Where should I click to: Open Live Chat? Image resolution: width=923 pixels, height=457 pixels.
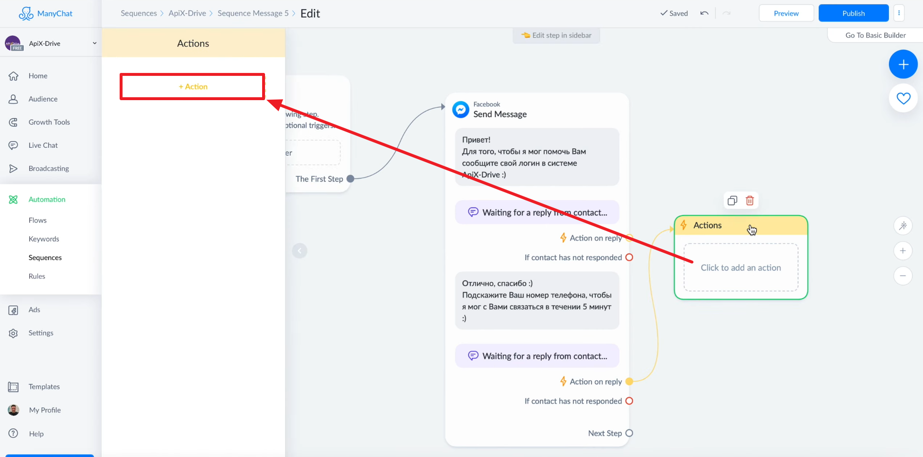coord(43,145)
